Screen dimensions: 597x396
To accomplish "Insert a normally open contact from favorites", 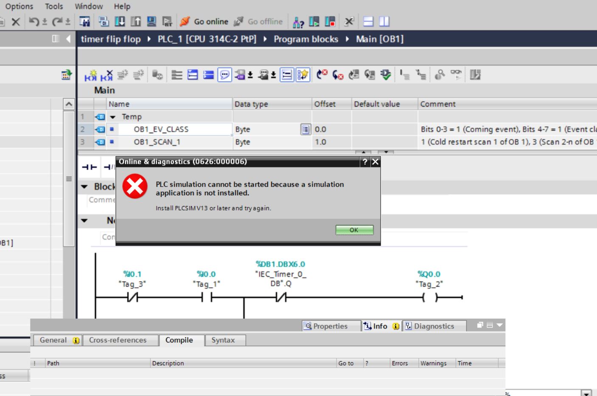I will [89, 167].
